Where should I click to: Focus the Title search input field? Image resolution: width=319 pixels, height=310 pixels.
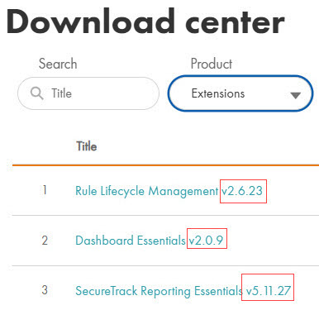point(88,93)
